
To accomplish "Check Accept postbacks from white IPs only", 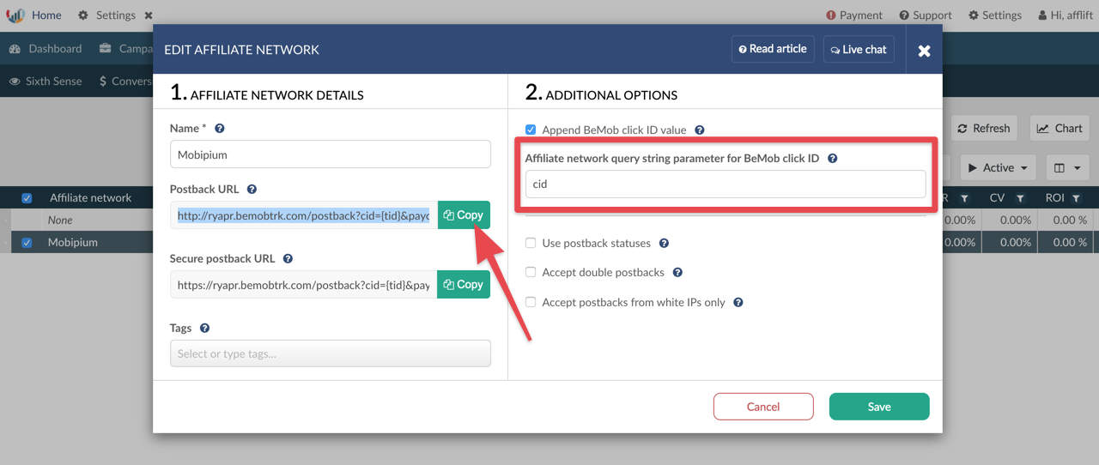I will pos(531,303).
